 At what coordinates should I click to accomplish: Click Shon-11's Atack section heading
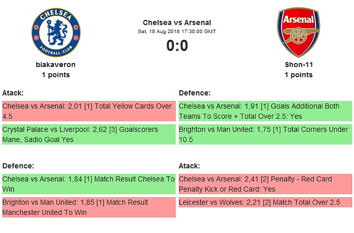pos(190,166)
